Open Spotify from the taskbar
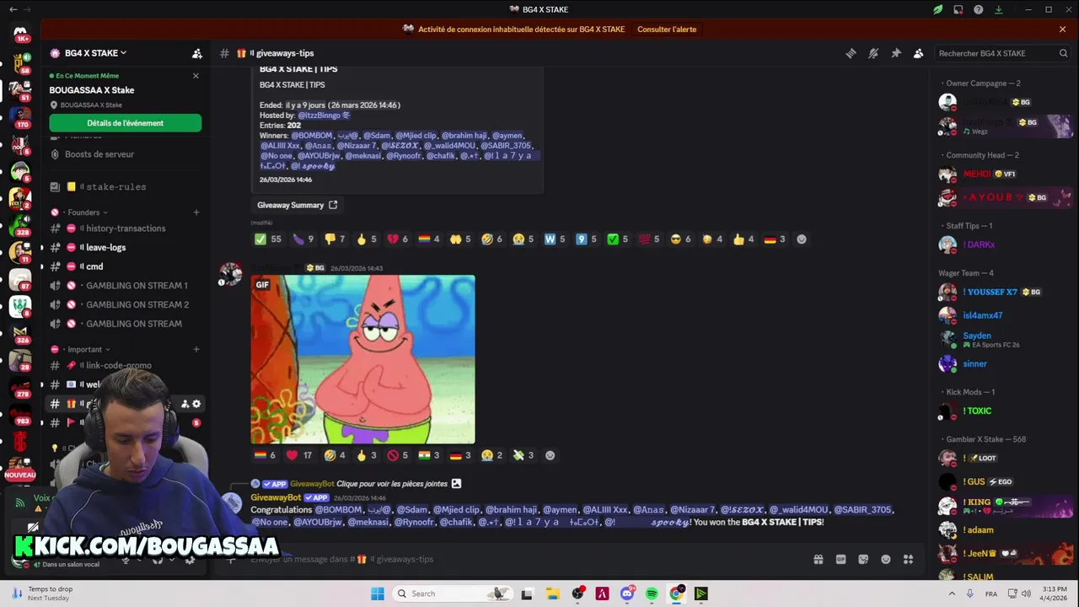The width and height of the screenshot is (1079, 607). [x=652, y=594]
